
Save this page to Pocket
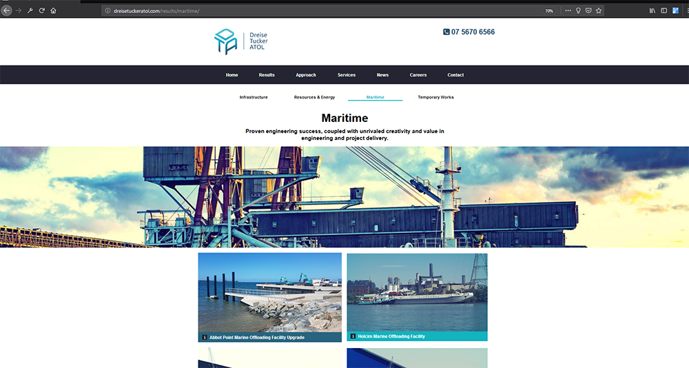pos(588,10)
